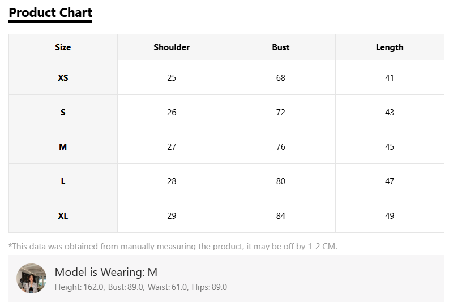Select the Size column header
The width and height of the screenshot is (449, 307).
pos(63,47)
